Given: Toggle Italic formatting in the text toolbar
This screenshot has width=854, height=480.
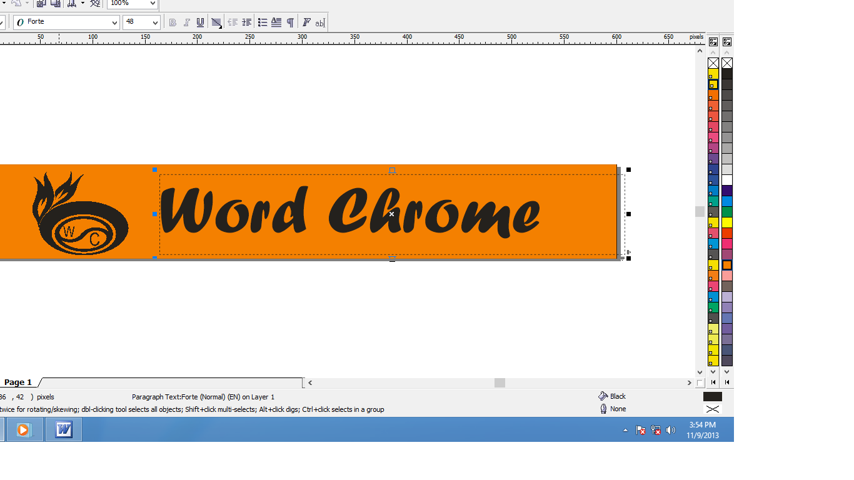Looking at the screenshot, I should click(186, 22).
